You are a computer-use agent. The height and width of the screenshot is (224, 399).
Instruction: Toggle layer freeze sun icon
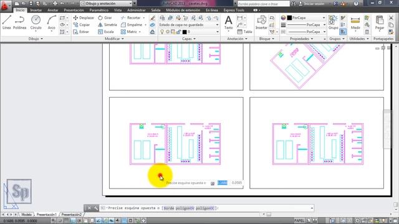click(x=168, y=32)
